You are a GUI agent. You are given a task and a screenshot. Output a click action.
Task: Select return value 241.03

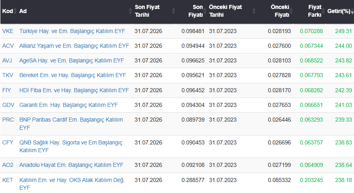(343, 105)
